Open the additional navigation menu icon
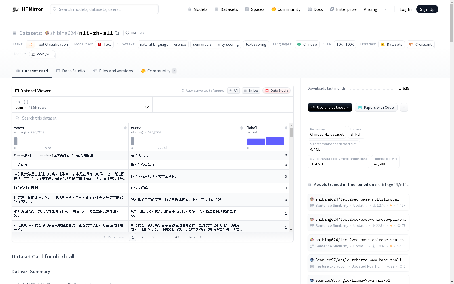 (x=387, y=9)
